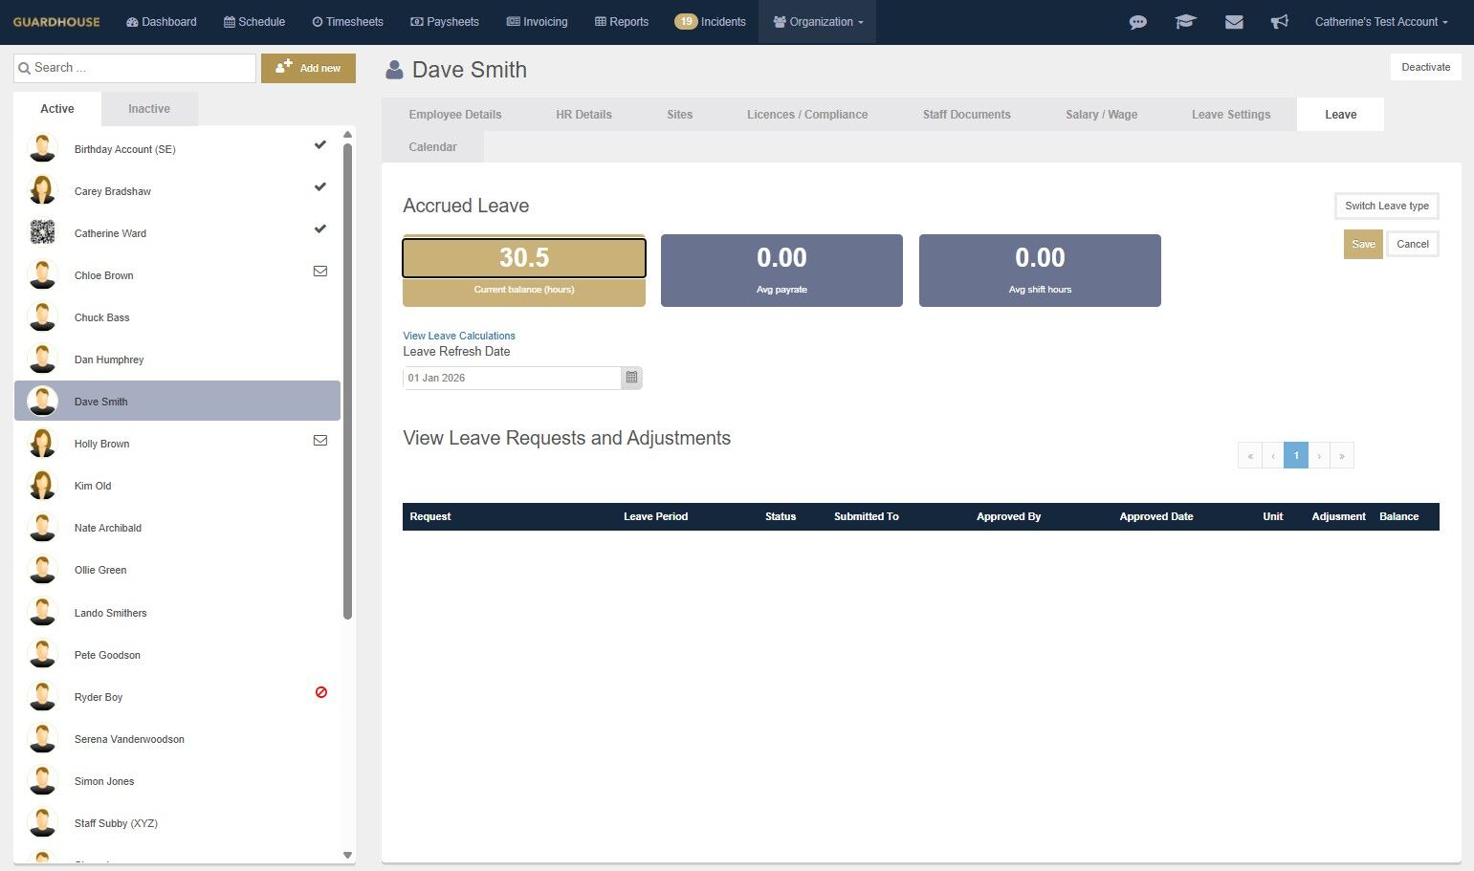Click Catherine Ward's QR code avatar
1474x871 pixels.
tap(42, 232)
